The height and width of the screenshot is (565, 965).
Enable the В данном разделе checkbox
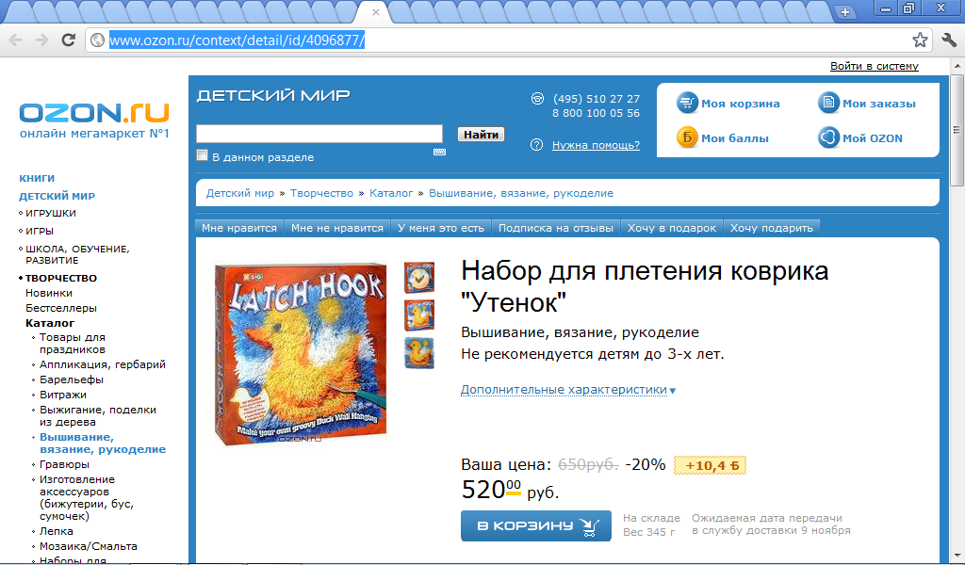pyautogui.click(x=202, y=155)
